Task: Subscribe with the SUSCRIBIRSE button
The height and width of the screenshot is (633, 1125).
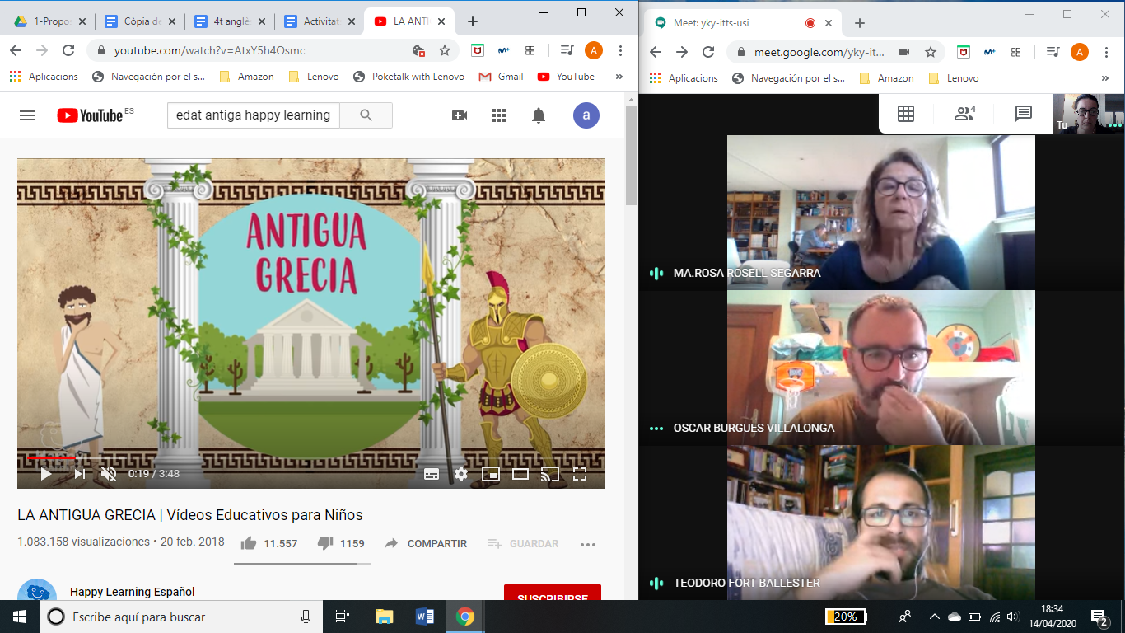Action: [553, 593]
